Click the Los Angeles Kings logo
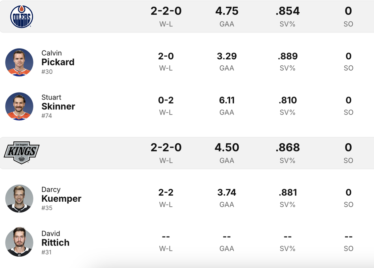The image size is (374, 268). [22, 152]
